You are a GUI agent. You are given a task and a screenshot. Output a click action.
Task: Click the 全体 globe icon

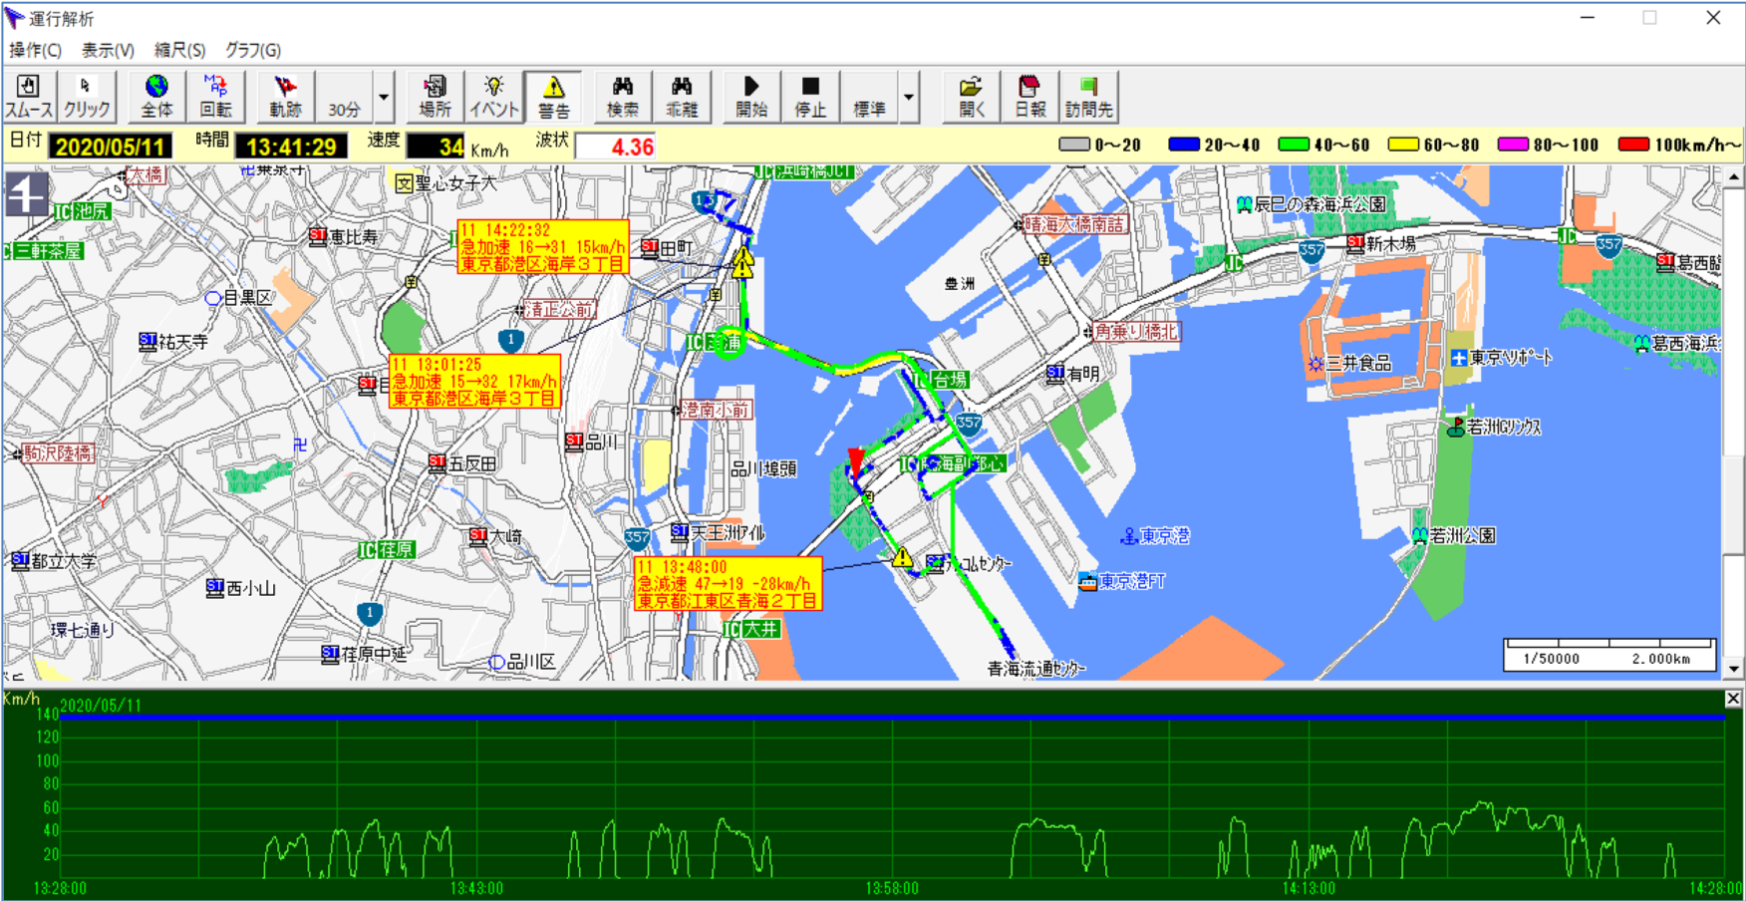tap(156, 97)
